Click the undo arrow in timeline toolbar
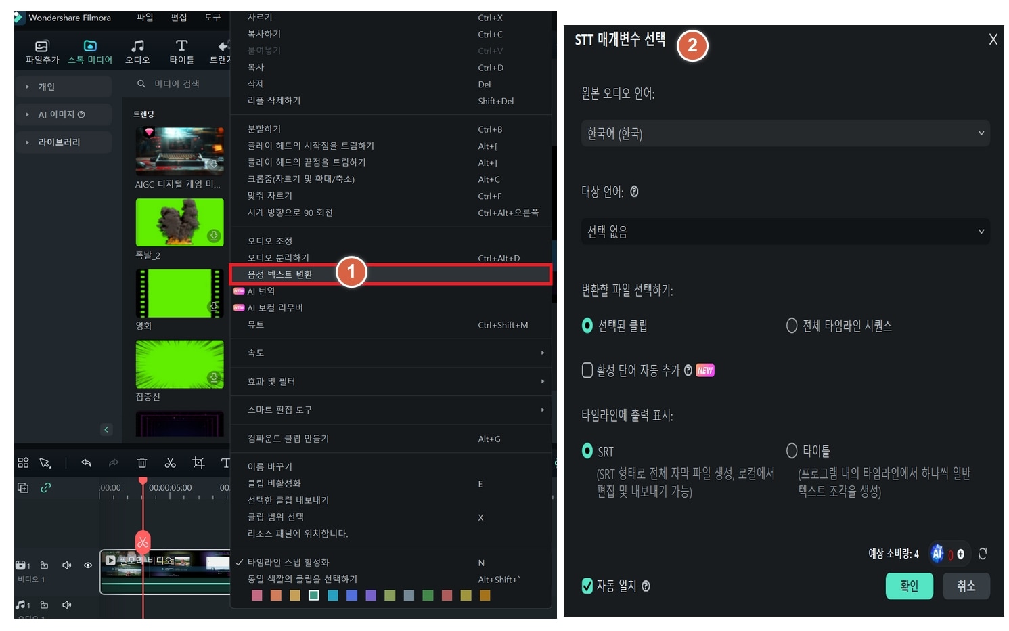Image resolution: width=1009 pixels, height=631 pixels. tap(86, 463)
